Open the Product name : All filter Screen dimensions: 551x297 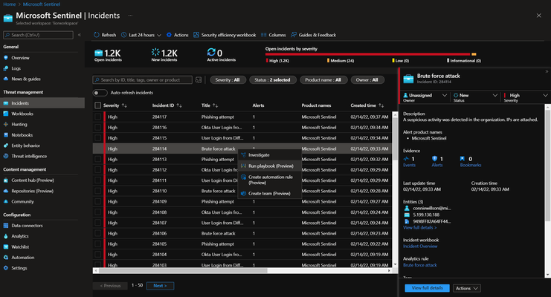tap(323, 80)
